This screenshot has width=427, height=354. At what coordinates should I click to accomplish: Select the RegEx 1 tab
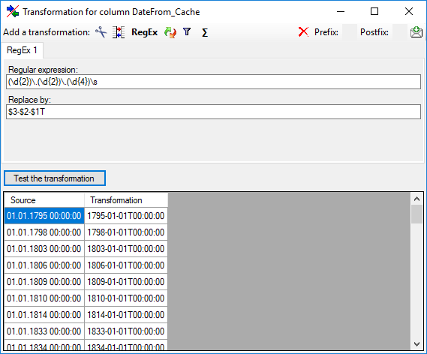coord(22,50)
